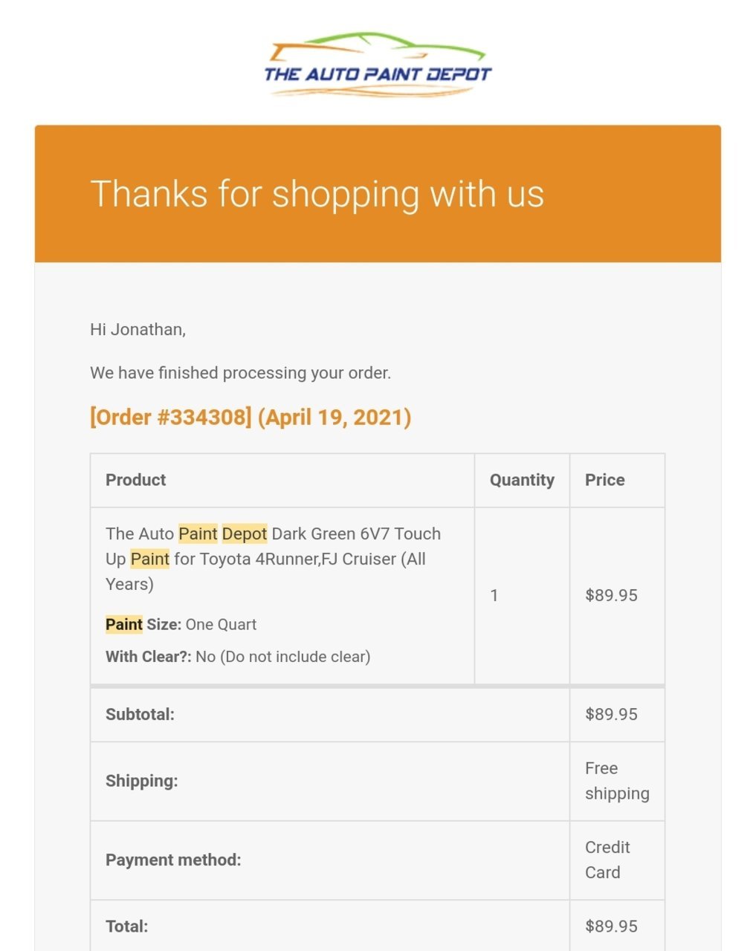Image resolution: width=756 pixels, height=951 pixels.
Task: Click 'We have finished processing your order.' text
Action: pos(240,373)
